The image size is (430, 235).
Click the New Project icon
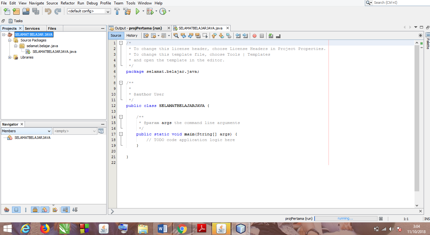coord(16,11)
